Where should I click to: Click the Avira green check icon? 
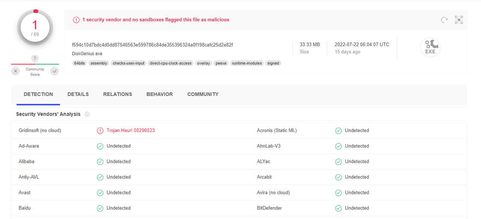tap(338, 193)
